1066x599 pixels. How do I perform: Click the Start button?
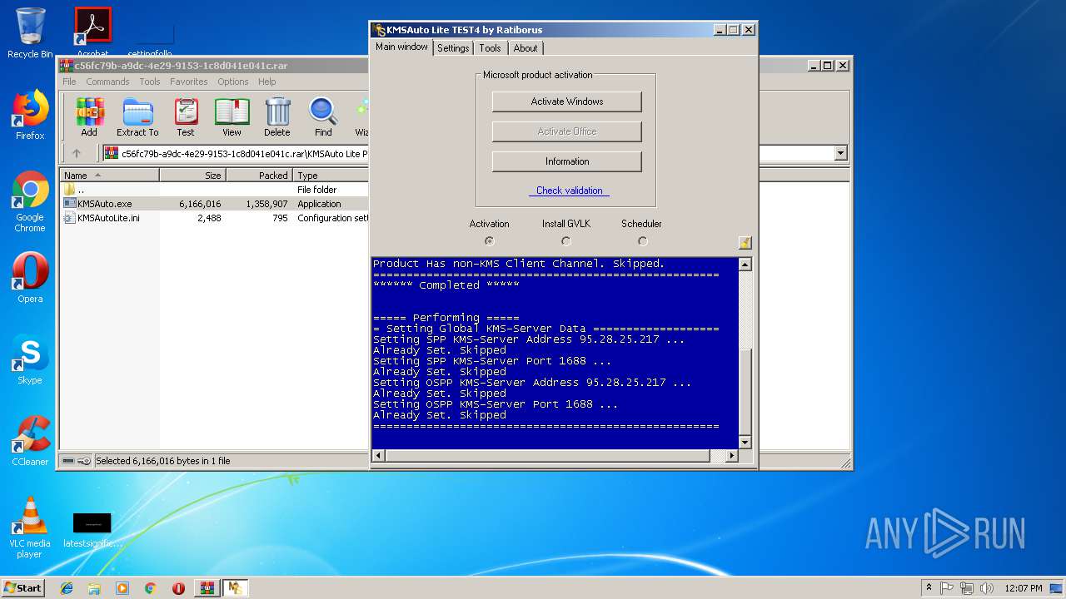[23, 588]
